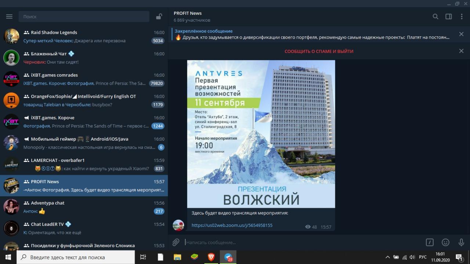Viewport: 470px width, 264px height.
Task: Open the Brave browser on the taskbar
Action: tap(211, 257)
